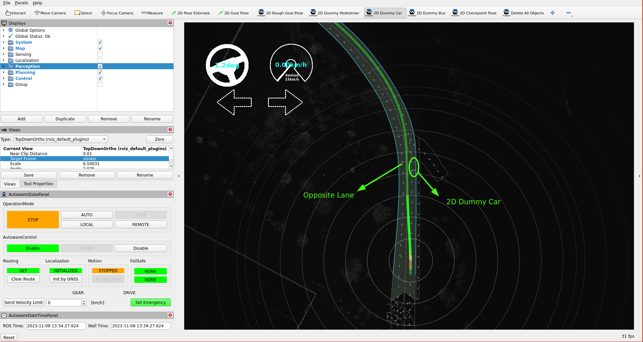Choose the 2D Goal Pose tool
This screenshot has width=643, height=342.
[233, 13]
